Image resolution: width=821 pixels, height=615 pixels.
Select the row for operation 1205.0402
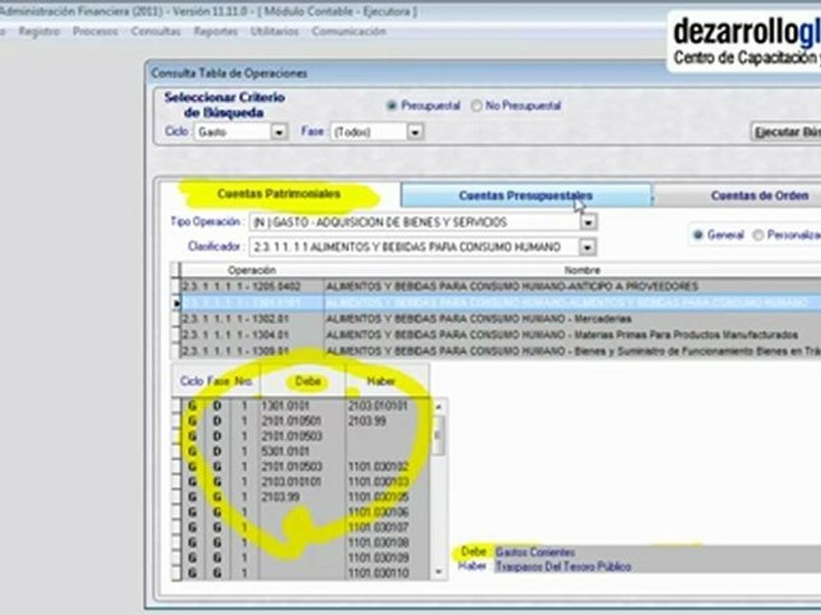pyautogui.click(x=500, y=287)
